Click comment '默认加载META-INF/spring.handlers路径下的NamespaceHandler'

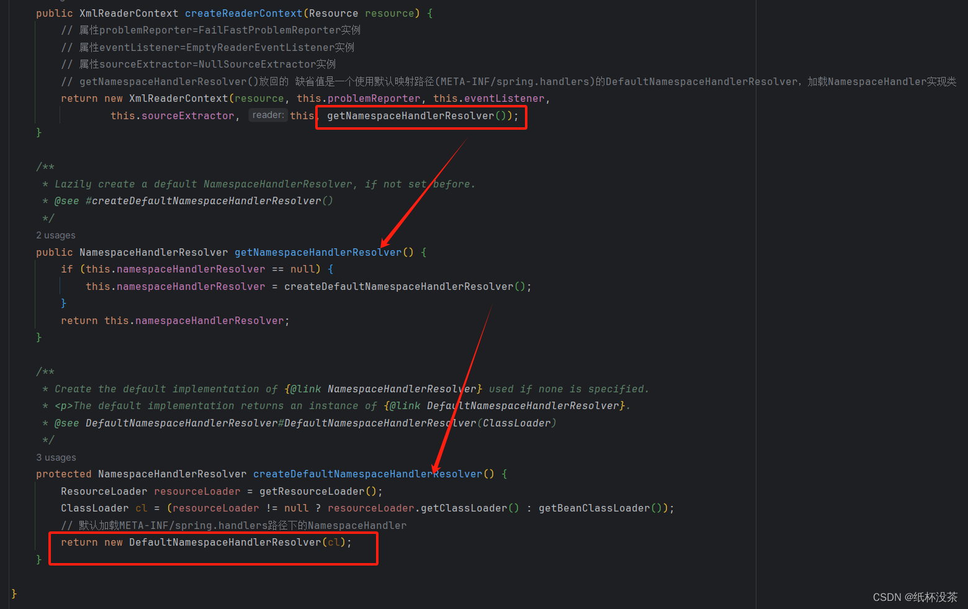pyautogui.click(x=234, y=525)
